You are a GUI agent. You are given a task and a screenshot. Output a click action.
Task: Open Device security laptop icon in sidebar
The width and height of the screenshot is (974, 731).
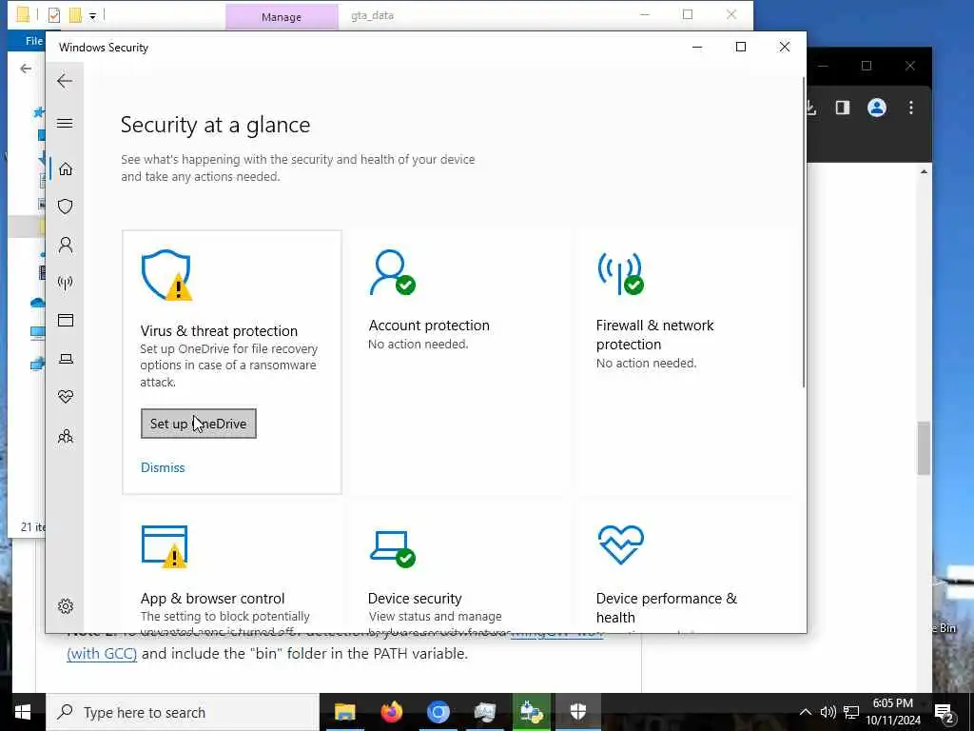pos(66,359)
